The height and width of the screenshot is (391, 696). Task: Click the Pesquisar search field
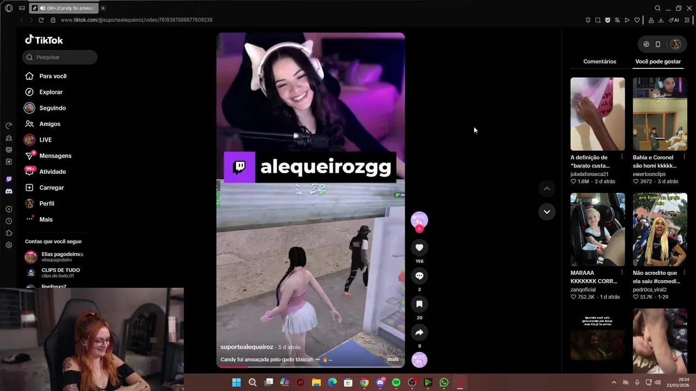(x=60, y=57)
